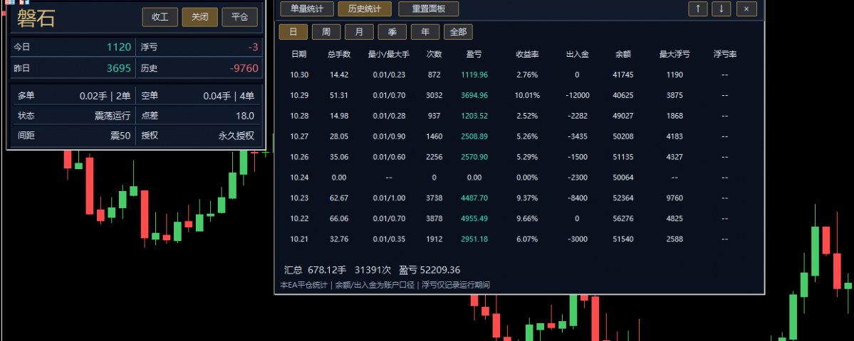The width and height of the screenshot is (854, 341).
Task: Click the 点差 value 18.0
Action: pyautogui.click(x=244, y=116)
